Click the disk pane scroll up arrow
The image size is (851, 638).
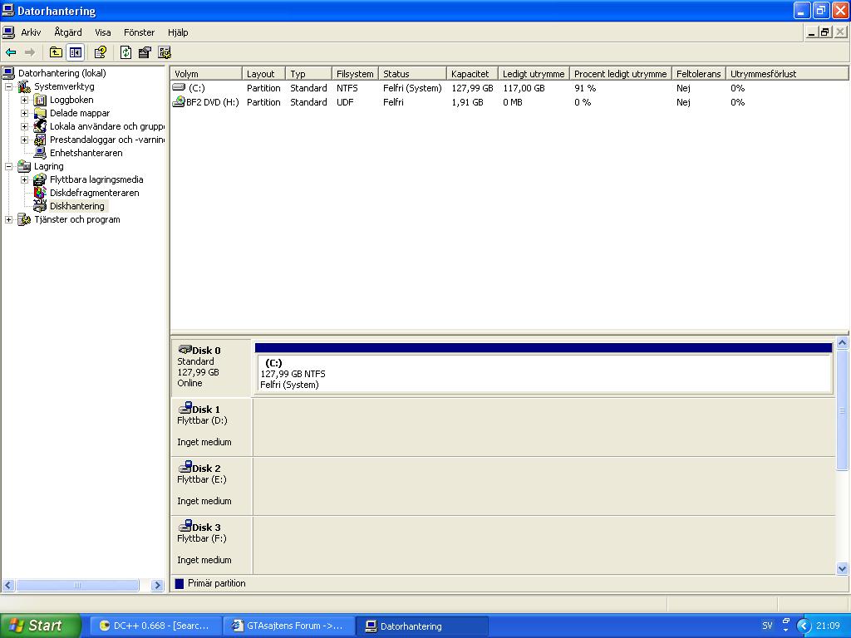[843, 343]
